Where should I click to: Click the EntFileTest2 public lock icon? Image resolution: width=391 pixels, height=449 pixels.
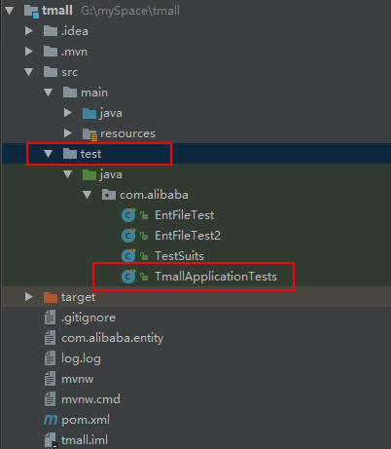pos(144,236)
